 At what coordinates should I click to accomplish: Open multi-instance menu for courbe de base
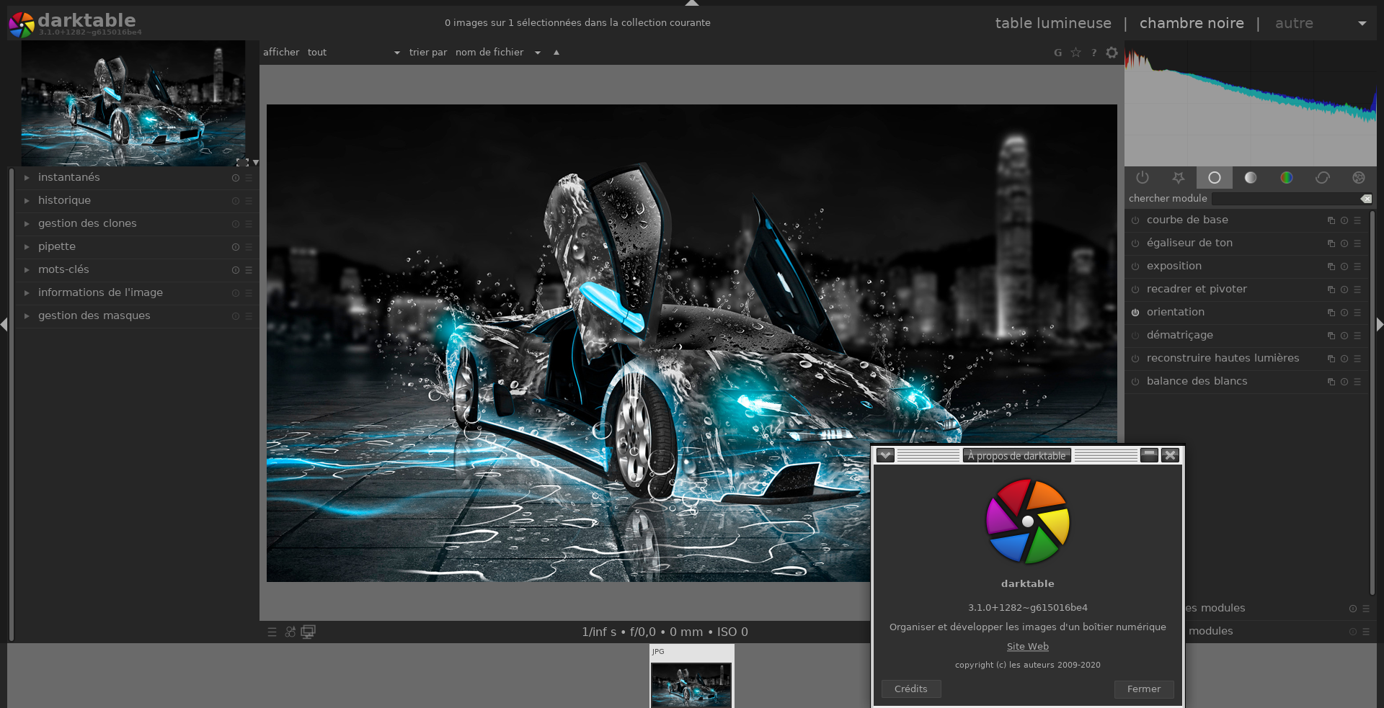click(x=1331, y=220)
